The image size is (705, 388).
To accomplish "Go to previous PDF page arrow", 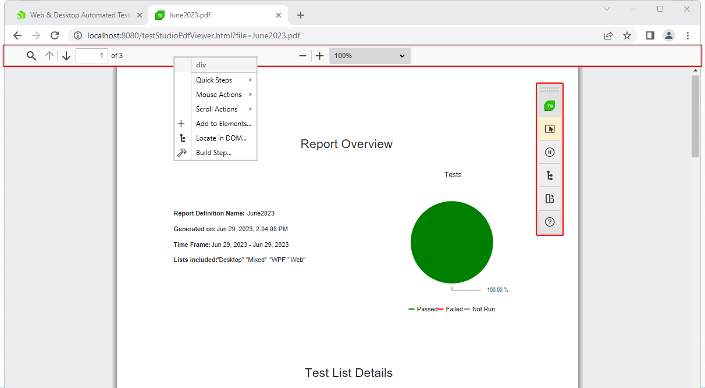I will pyautogui.click(x=49, y=56).
